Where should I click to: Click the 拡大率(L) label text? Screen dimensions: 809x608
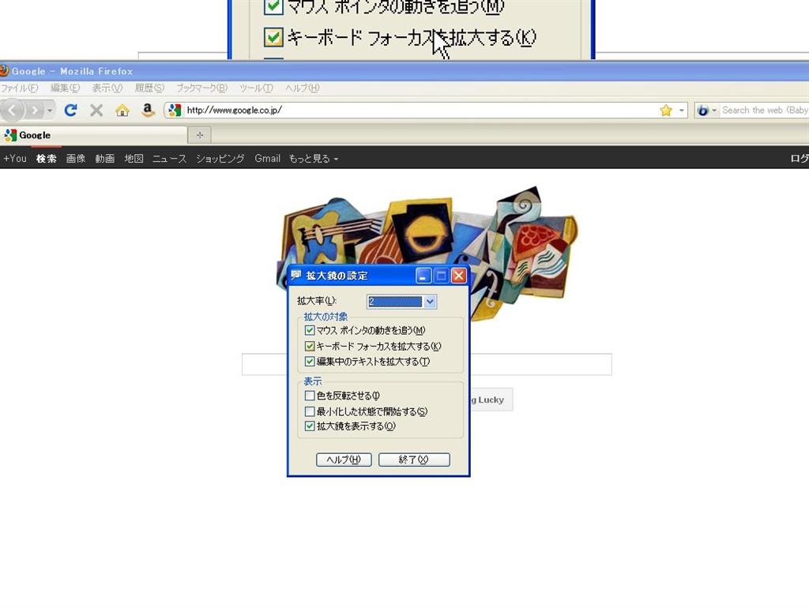(317, 301)
